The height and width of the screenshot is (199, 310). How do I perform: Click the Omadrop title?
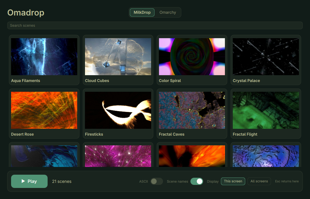pos(26,13)
